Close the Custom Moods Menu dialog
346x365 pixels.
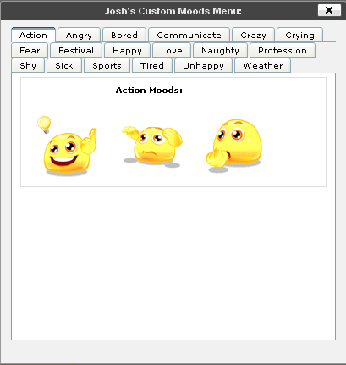coord(329,10)
